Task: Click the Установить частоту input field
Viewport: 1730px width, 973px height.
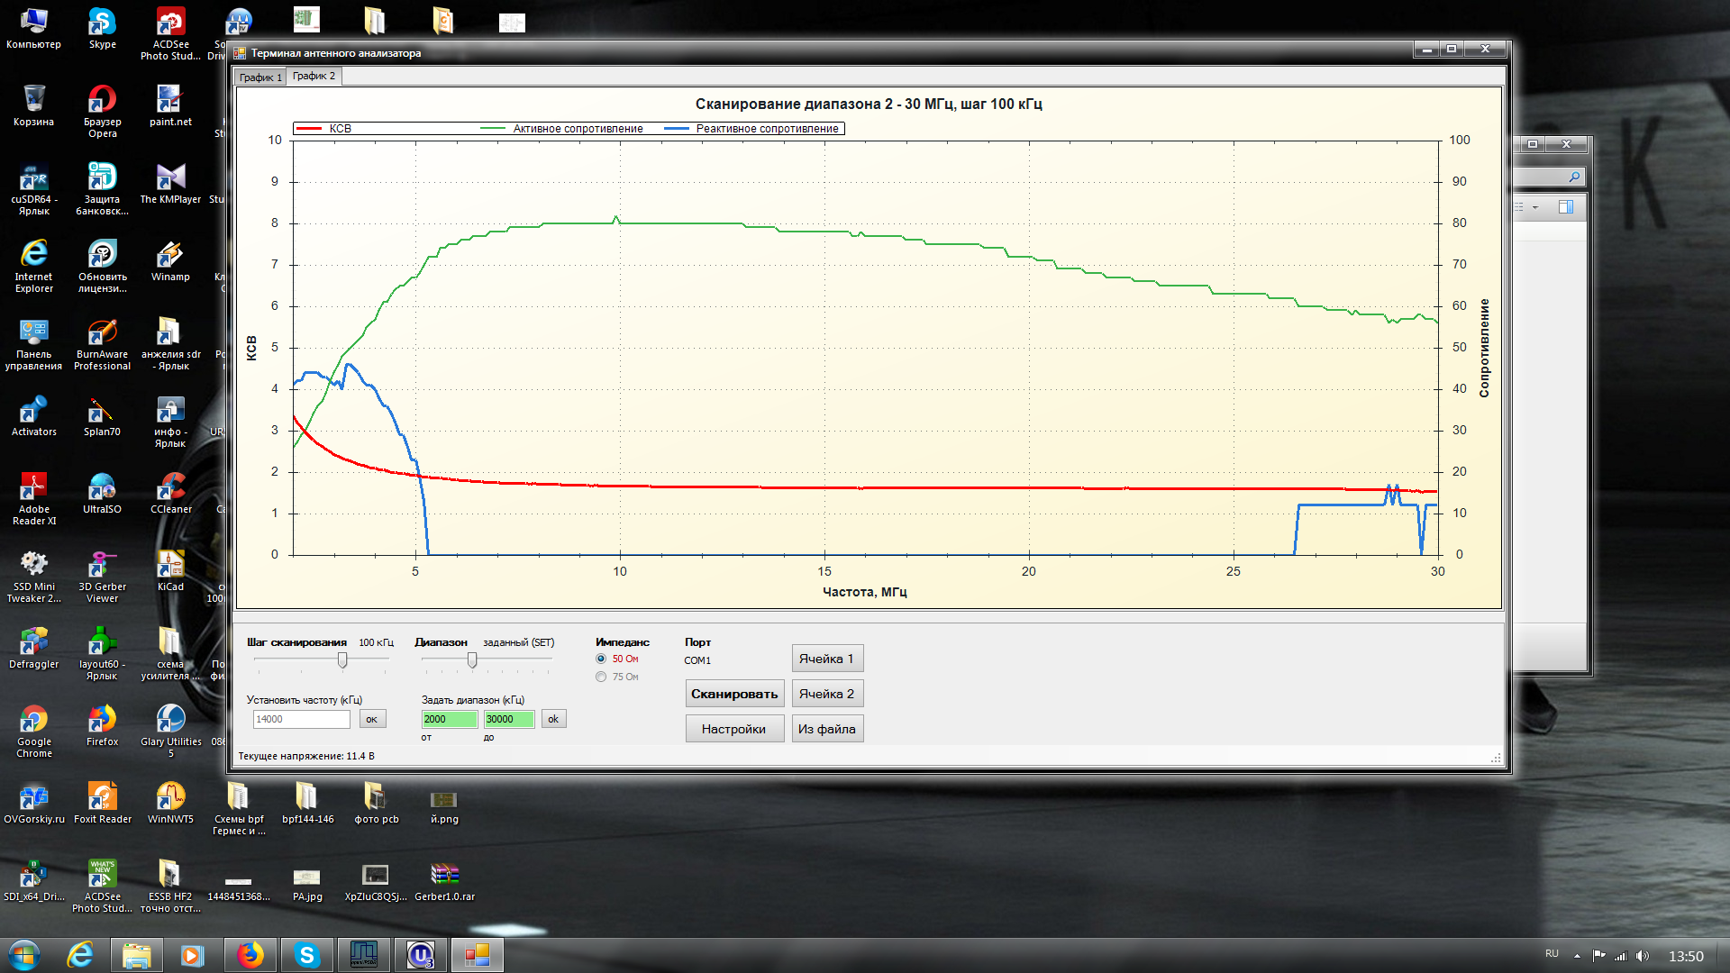Action: [301, 719]
